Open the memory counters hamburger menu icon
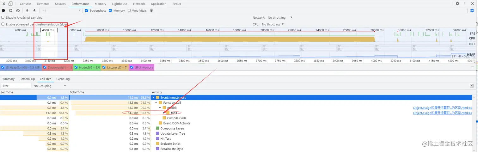Viewport: 478px width, 152px height. 473,67
